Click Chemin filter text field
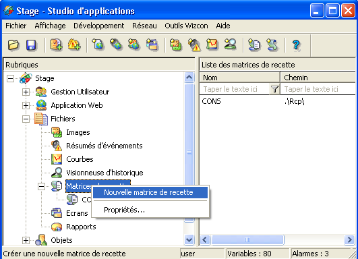Image resolution: width=358 pixels, height=259 pixels. (318, 89)
